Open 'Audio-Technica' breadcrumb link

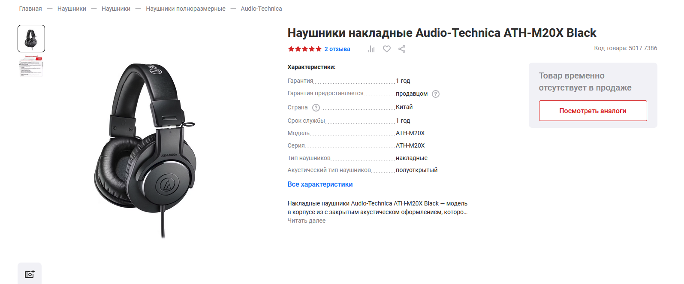[261, 9]
